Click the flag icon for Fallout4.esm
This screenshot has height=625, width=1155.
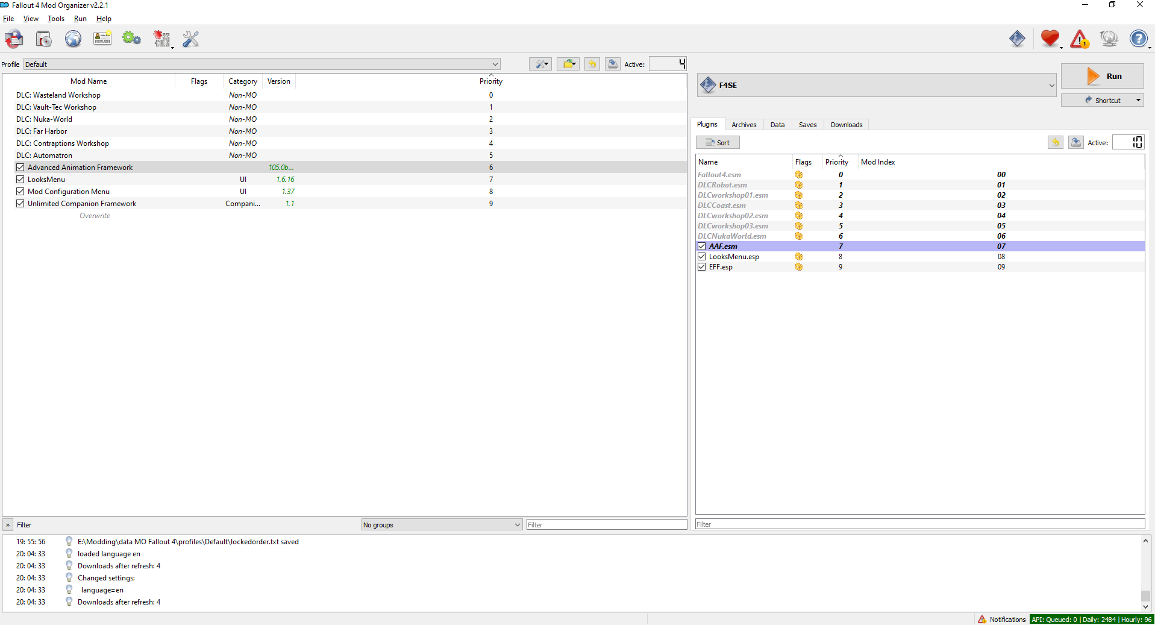pos(799,175)
